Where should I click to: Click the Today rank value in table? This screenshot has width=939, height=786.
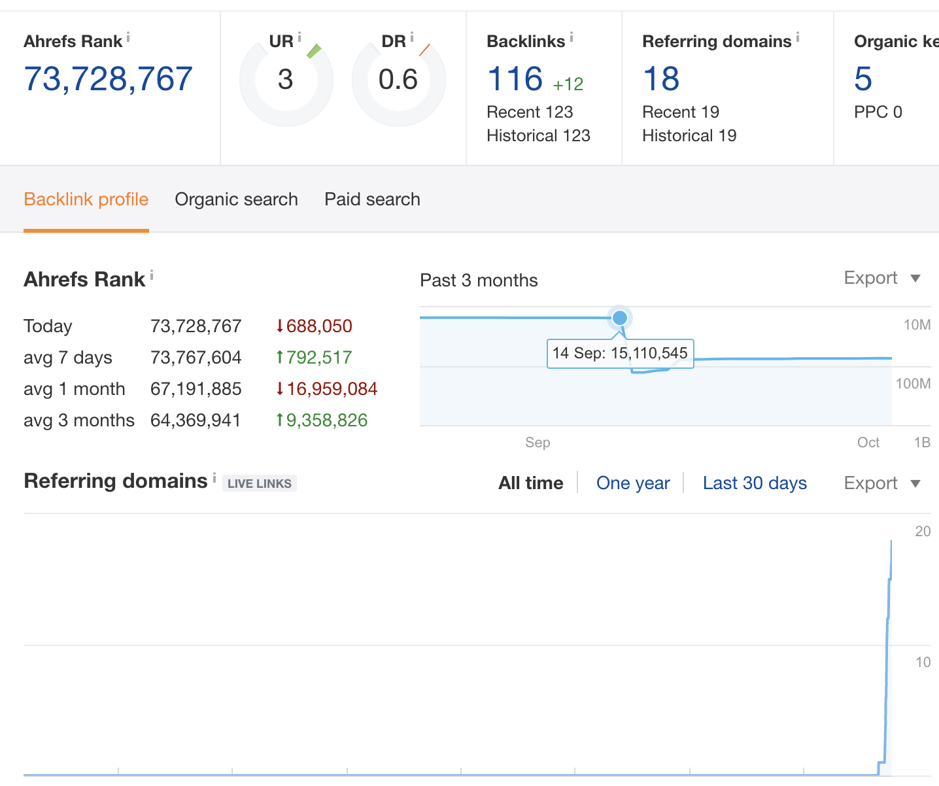[x=196, y=326]
